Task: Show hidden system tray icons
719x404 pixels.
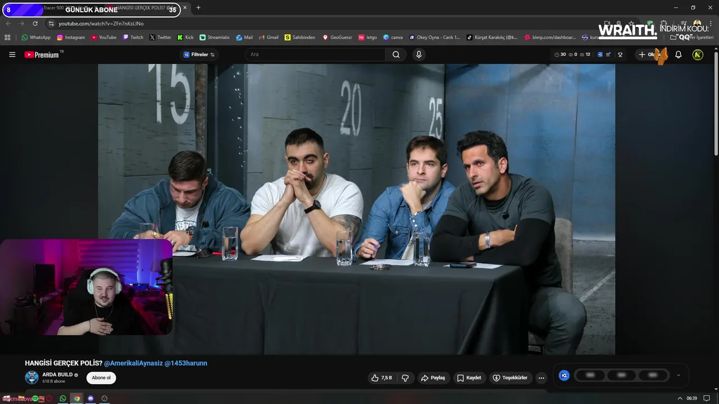Action: pyautogui.click(x=680, y=398)
